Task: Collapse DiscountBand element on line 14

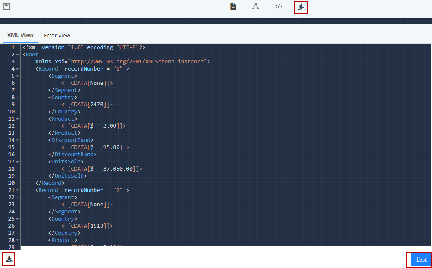Action: click(17, 140)
